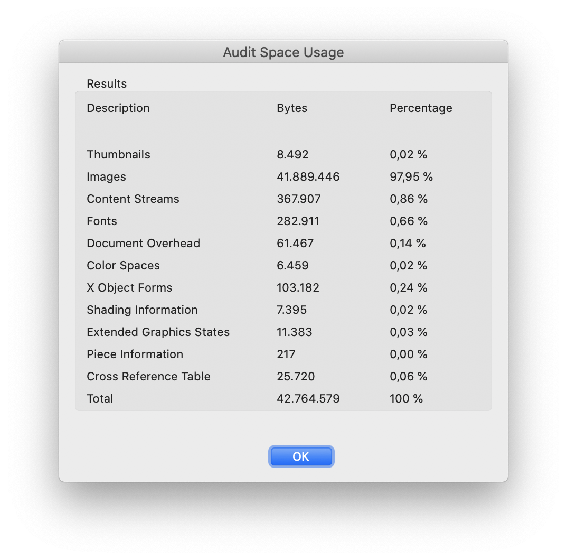This screenshot has height=560, width=567.
Task: Click the 97,95 % Images percentage
Action: 411,176
